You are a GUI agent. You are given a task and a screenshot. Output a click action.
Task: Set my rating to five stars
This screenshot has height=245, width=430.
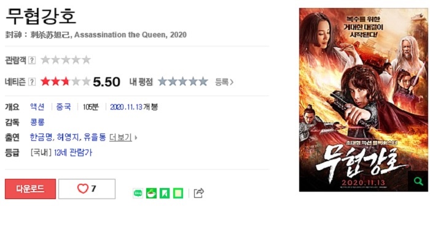point(203,81)
